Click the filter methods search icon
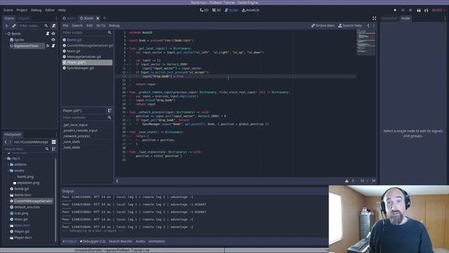This screenshot has width=449, height=253. [x=109, y=117]
